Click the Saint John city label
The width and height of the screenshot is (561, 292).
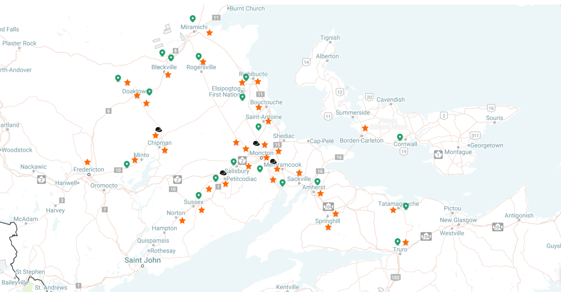[143, 260]
